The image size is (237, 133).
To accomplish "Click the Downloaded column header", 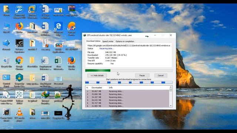I will 97,88.
